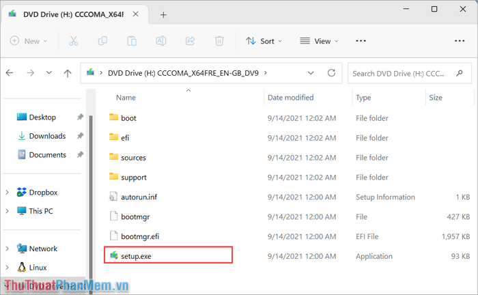Open Dropbox in navigation pane
This screenshot has height=295, width=478.
43,193
